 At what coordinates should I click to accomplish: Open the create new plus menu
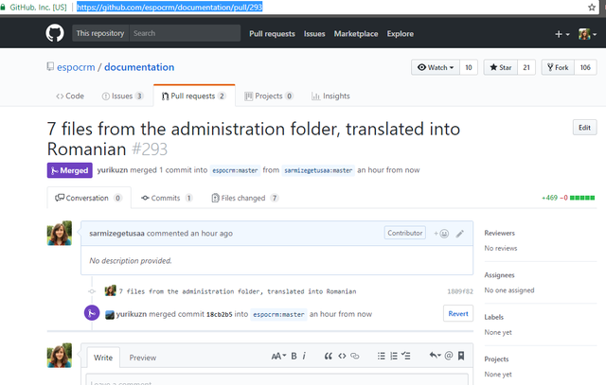(x=561, y=34)
